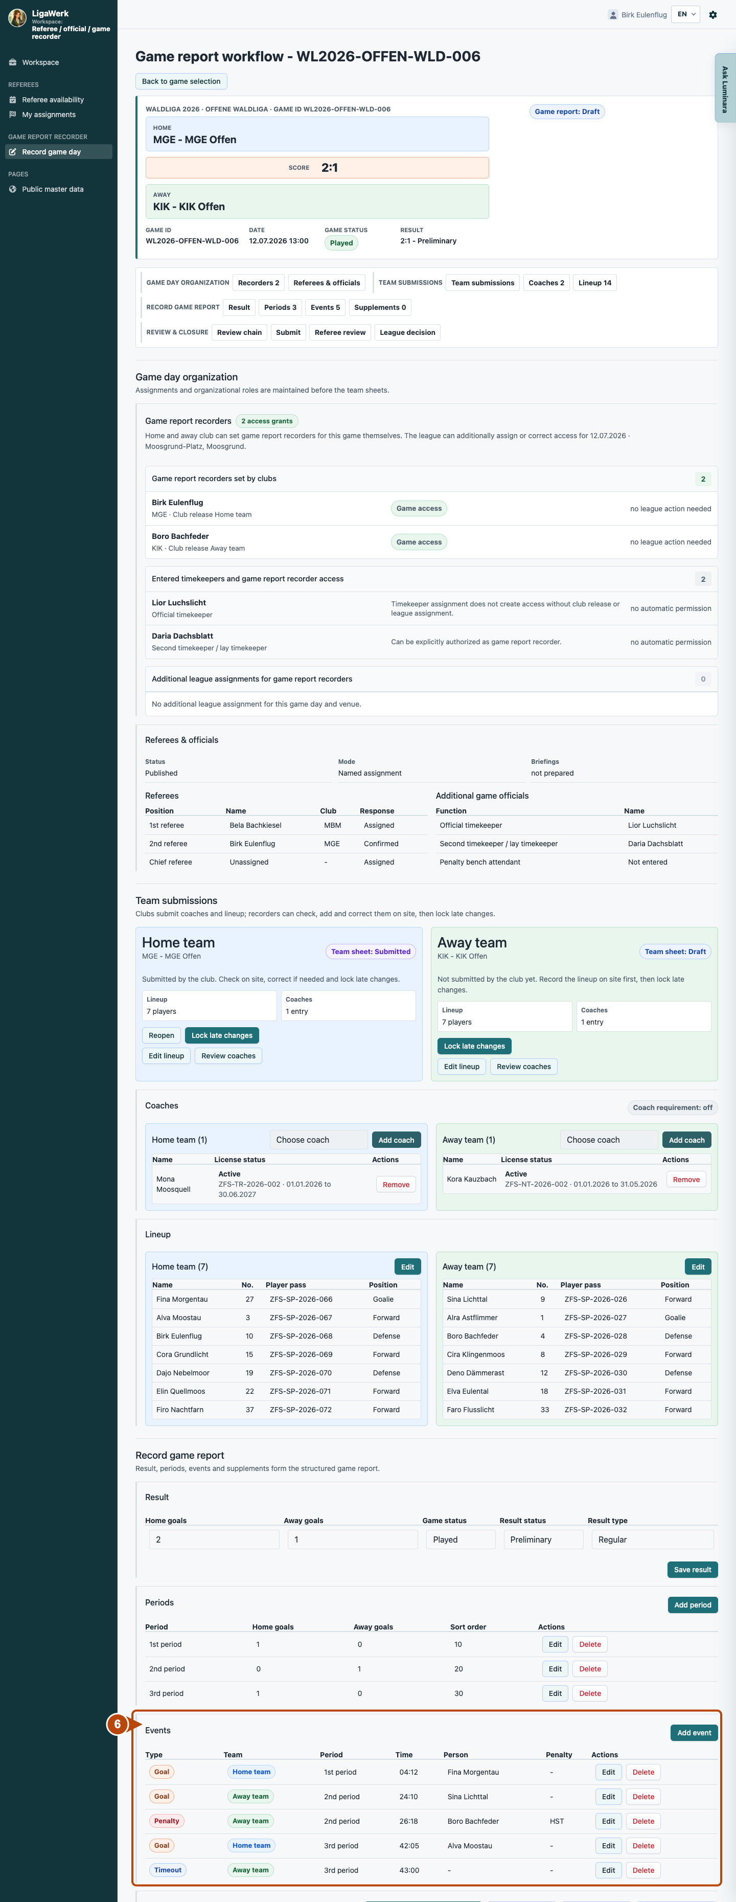Viewport: 736px width, 1902px height.
Task: Click Lock late changes for home team
Action: tap(222, 1035)
